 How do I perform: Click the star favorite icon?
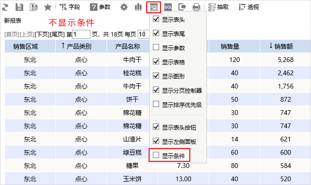(48, 8)
